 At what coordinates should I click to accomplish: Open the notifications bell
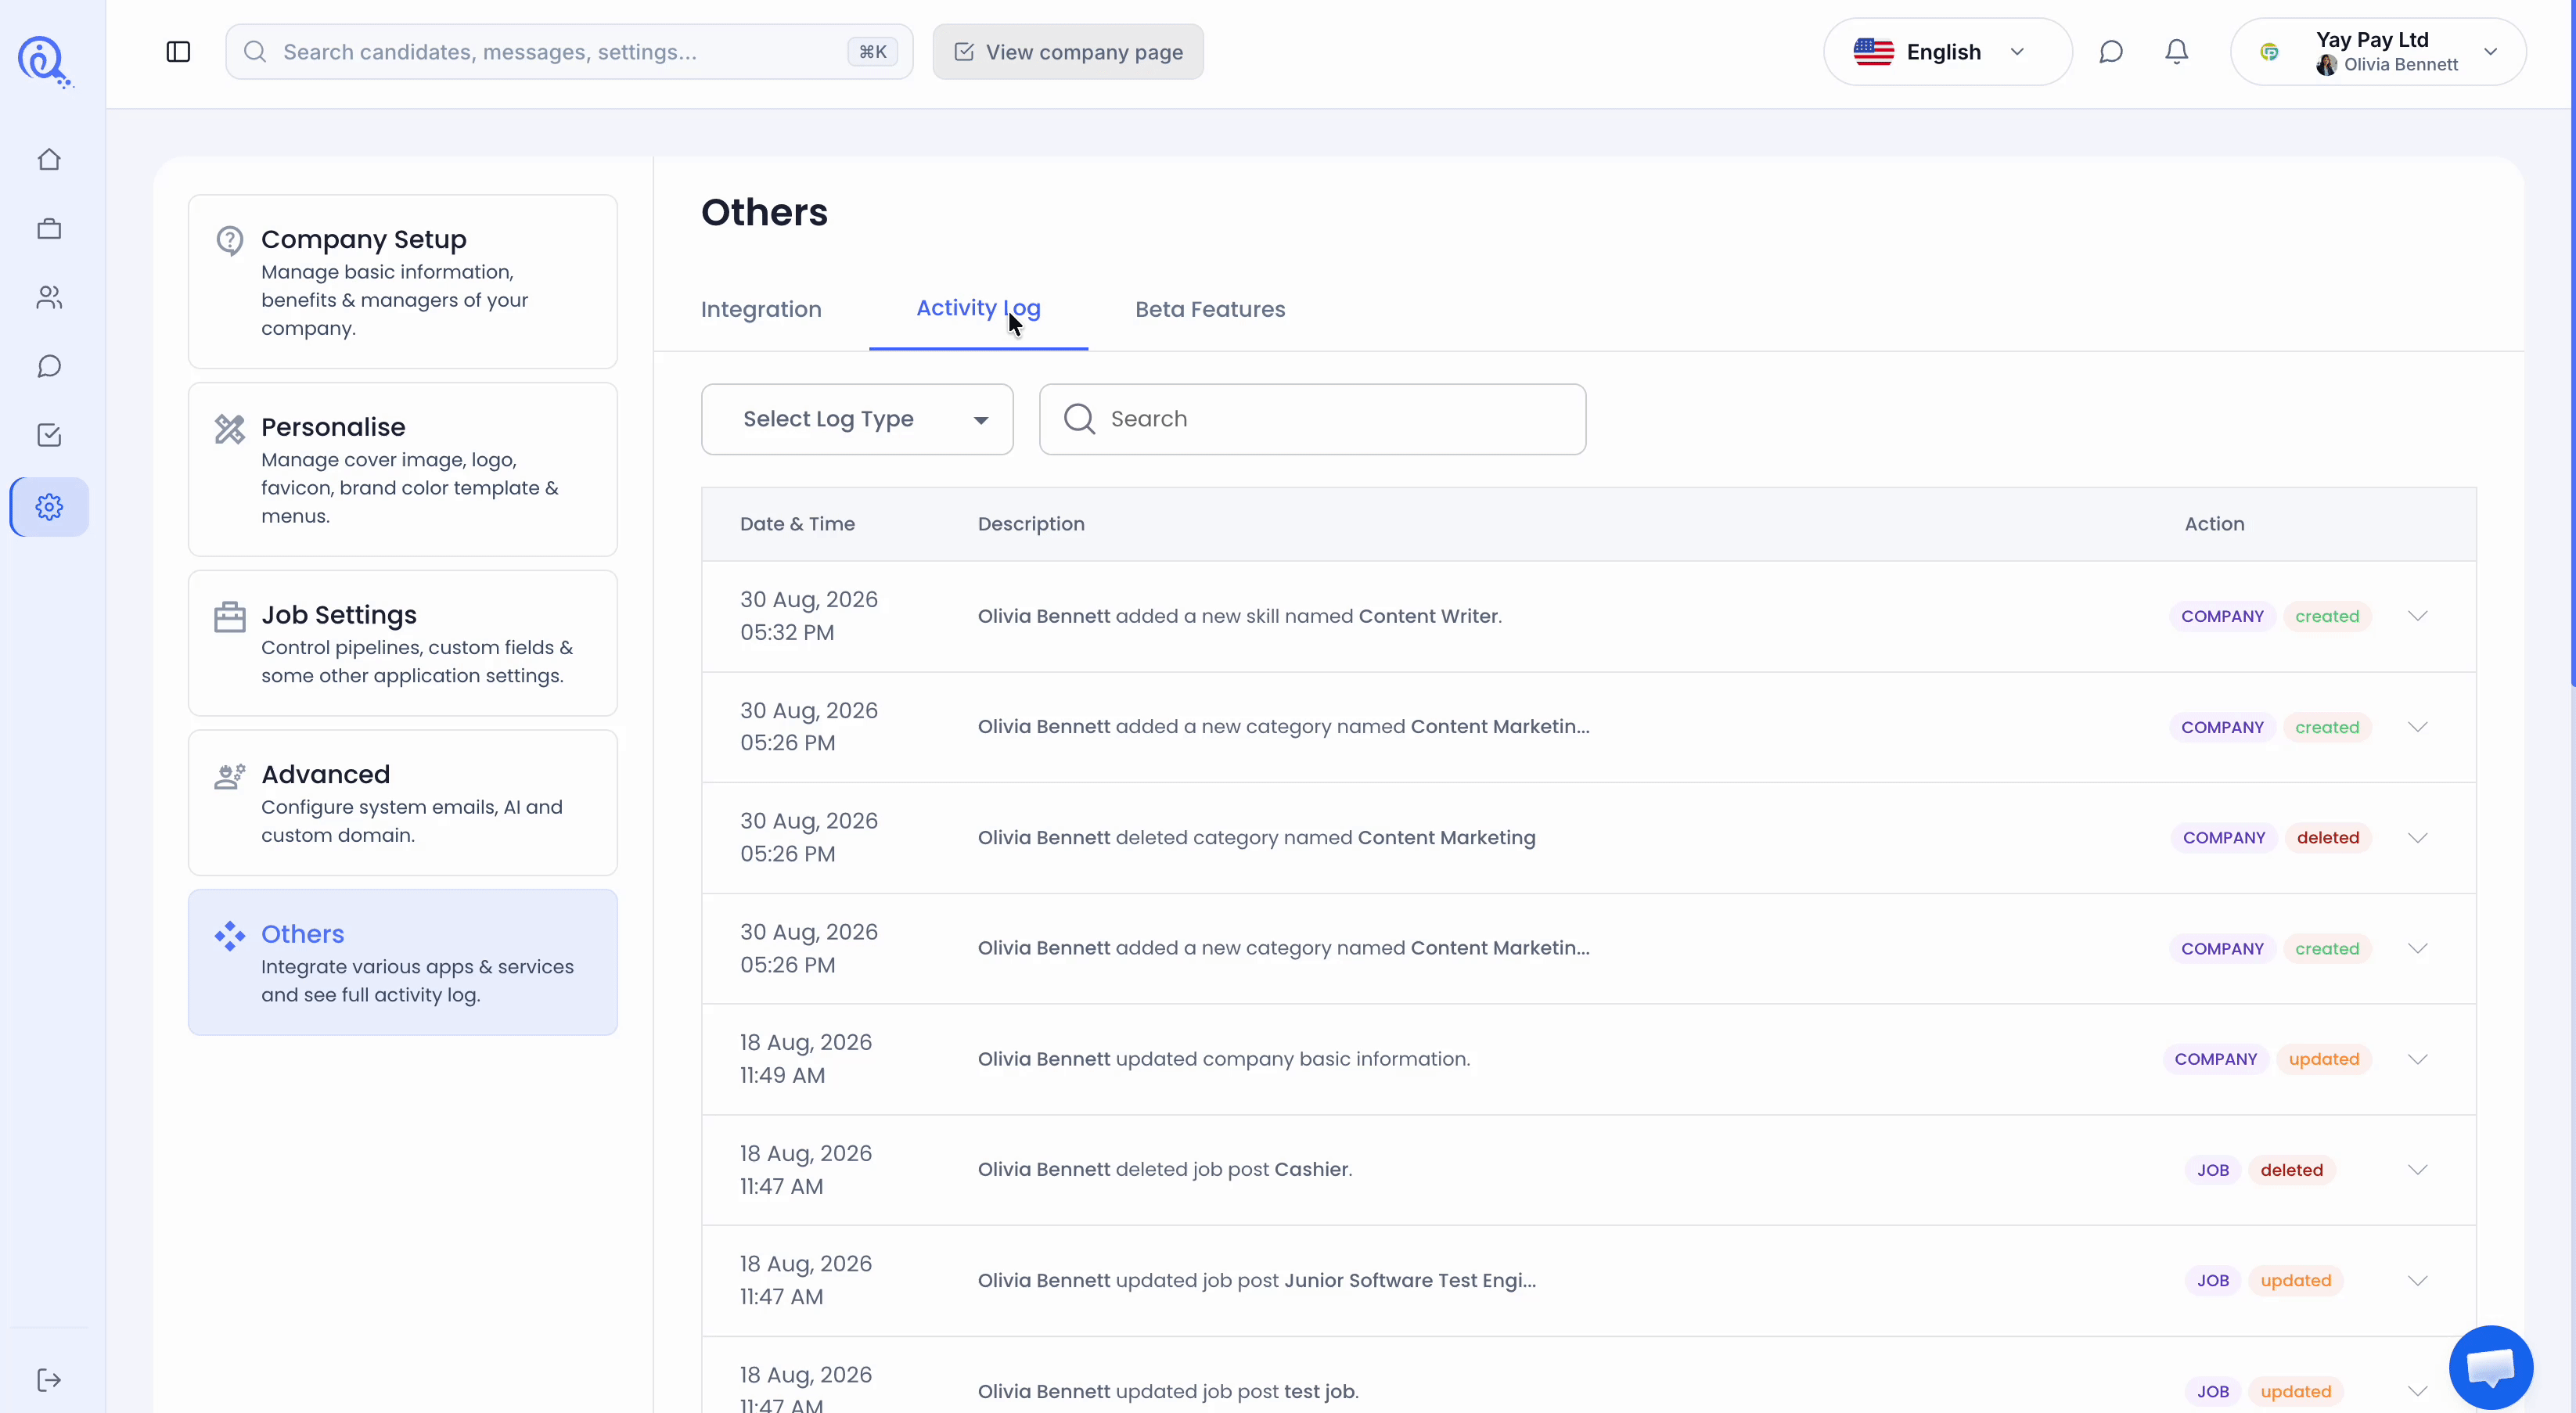click(2177, 52)
